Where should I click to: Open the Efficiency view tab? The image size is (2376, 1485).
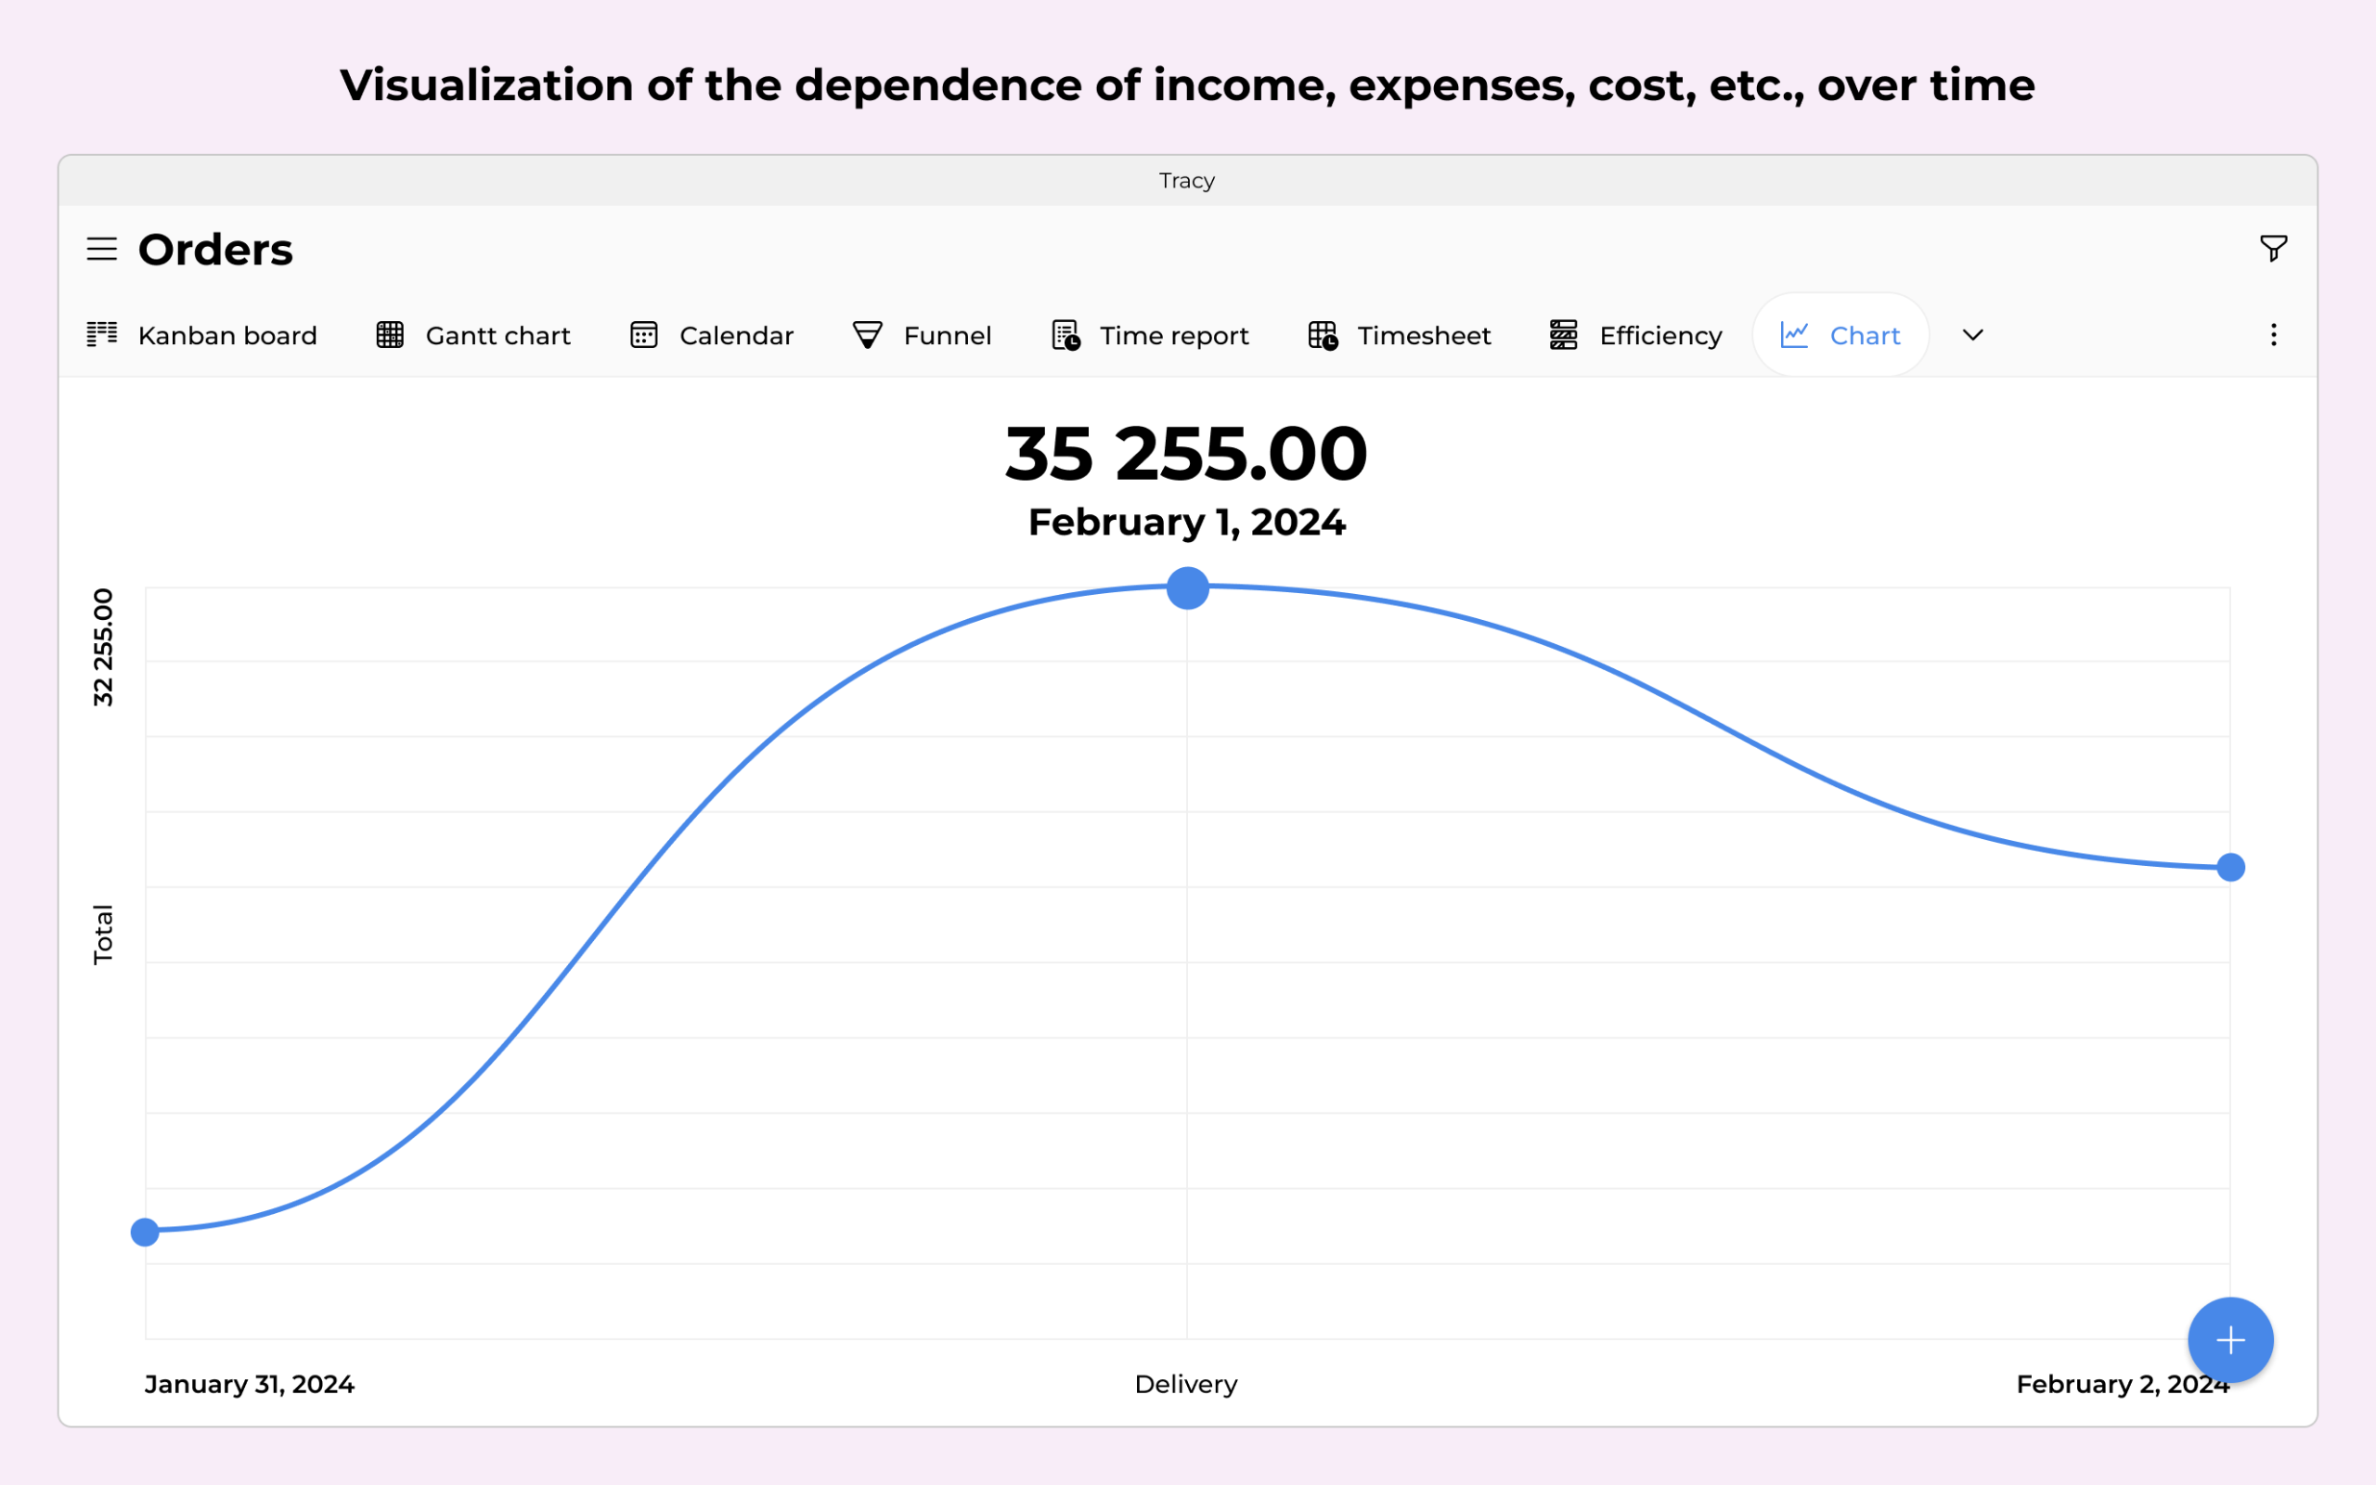pyautogui.click(x=1635, y=336)
